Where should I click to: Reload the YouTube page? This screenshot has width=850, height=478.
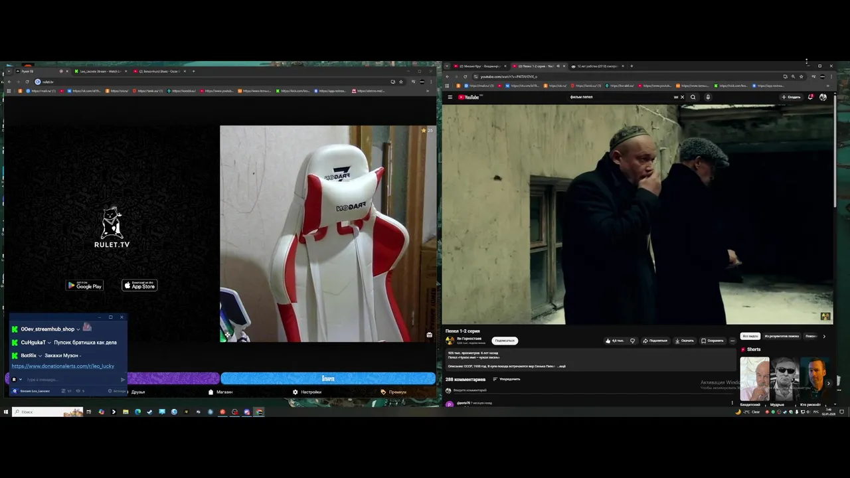point(465,76)
